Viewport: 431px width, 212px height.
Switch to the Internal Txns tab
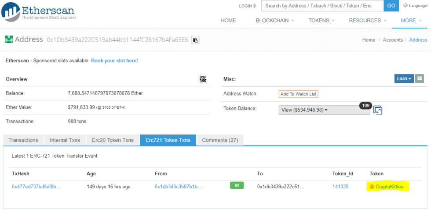(x=65, y=140)
